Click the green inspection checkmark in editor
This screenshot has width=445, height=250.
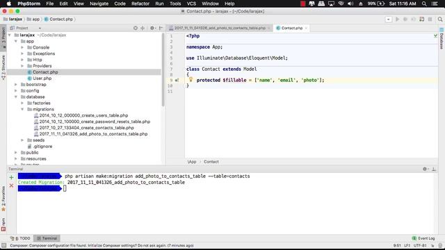[435, 36]
